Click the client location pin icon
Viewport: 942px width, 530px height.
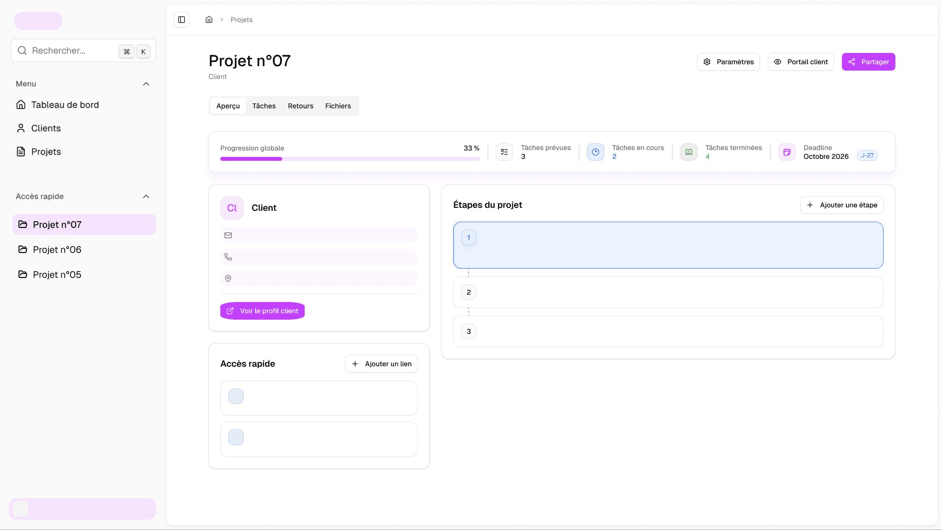coord(228,278)
